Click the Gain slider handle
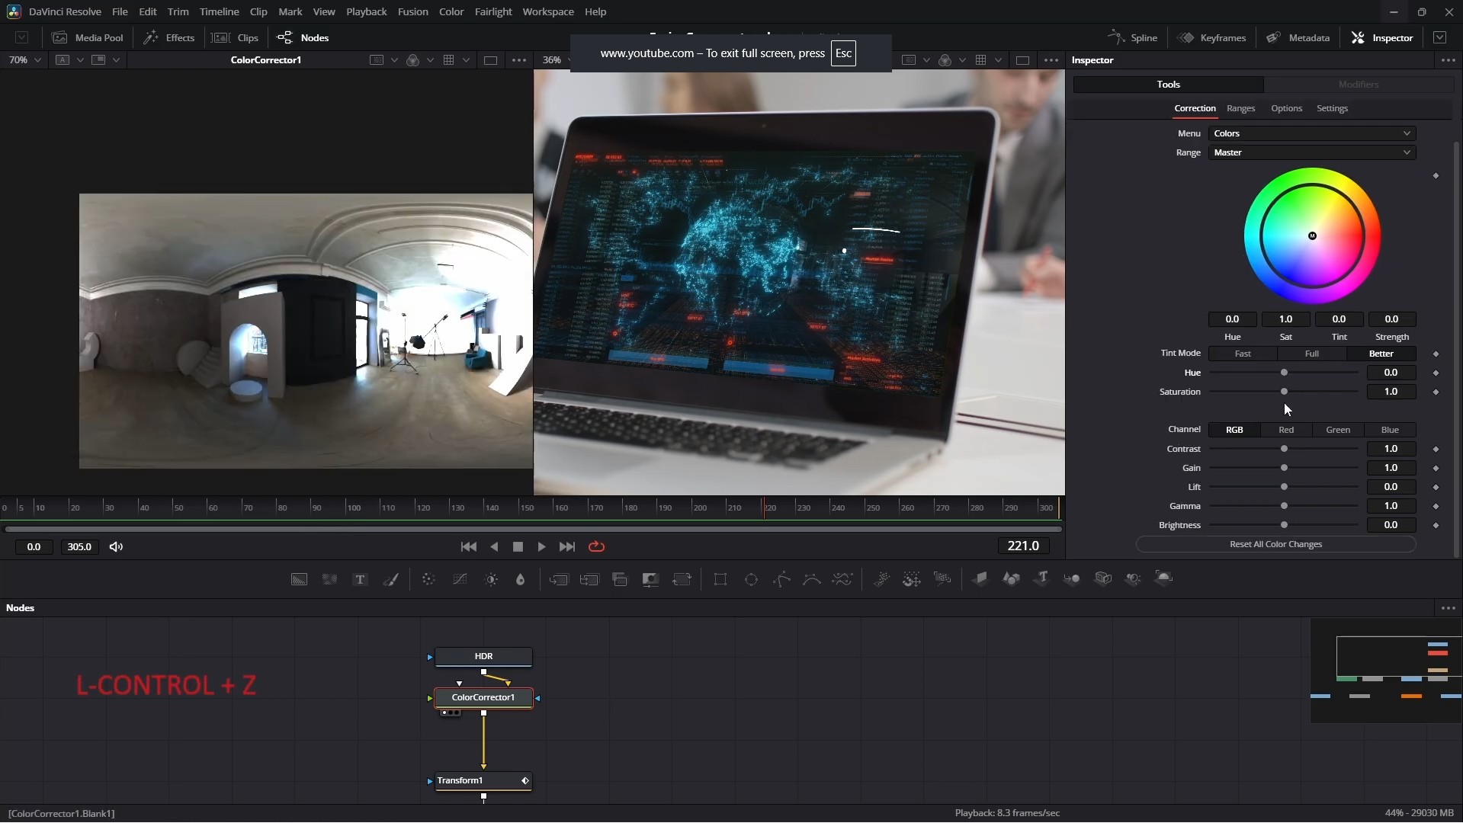This screenshot has height=823, width=1463. pos(1284,468)
